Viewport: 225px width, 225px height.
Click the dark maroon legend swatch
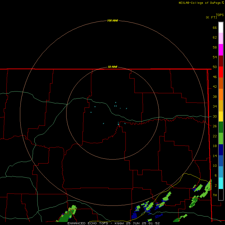221,61
